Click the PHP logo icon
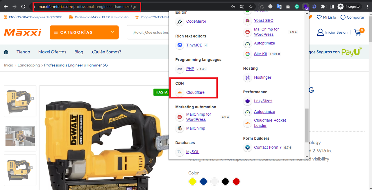 pos(180,69)
